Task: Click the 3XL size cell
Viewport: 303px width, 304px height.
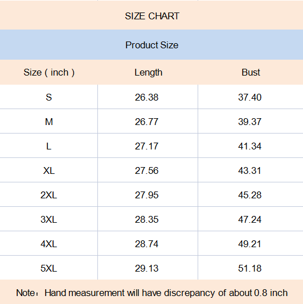Action: coord(48,219)
